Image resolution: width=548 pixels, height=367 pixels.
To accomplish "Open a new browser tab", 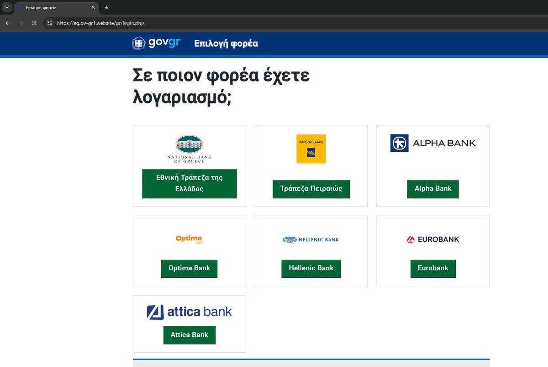I will (106, 7).
